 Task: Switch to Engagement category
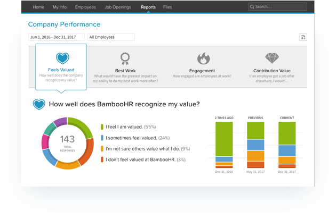[x=202, y=71]
